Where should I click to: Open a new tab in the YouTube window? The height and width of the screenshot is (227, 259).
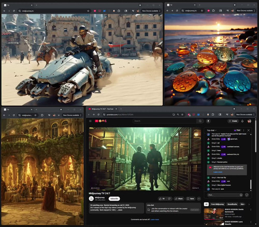121,109
